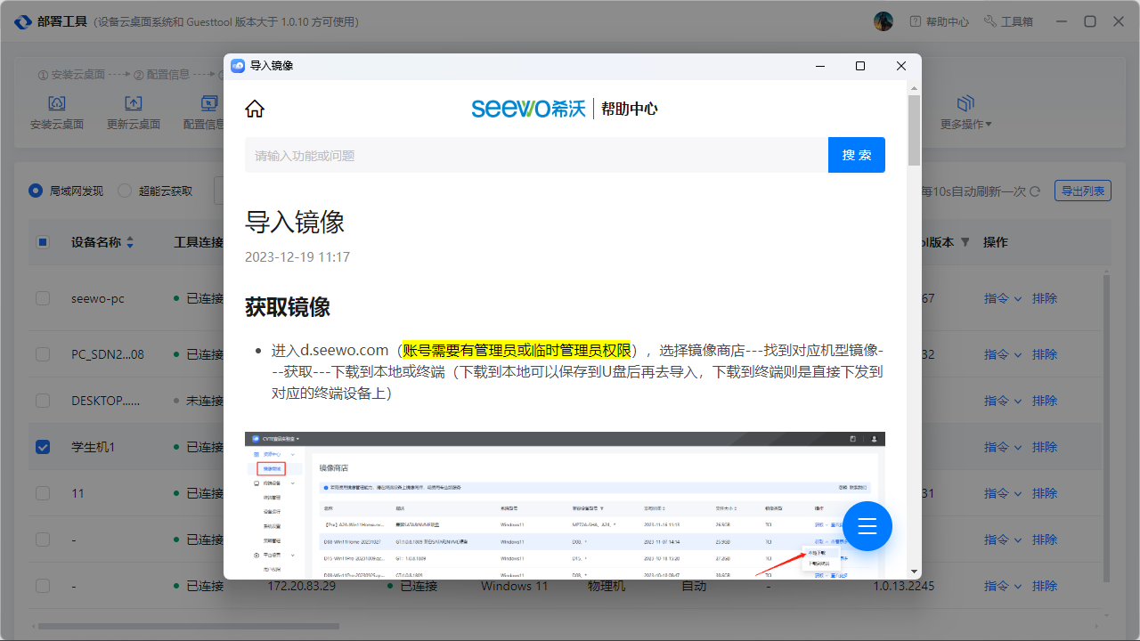Open 指令 dropdown for PC_SDN2...08 row
1140x641 pixels.
(x=1003, y=354)
